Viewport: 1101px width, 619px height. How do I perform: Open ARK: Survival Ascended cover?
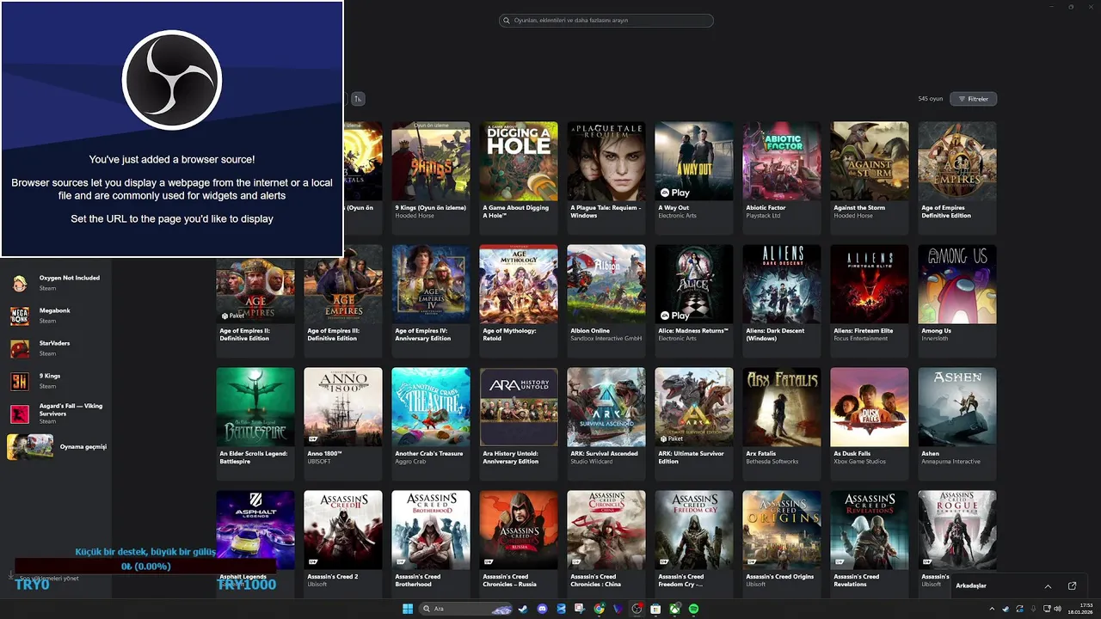coord(606,407)
